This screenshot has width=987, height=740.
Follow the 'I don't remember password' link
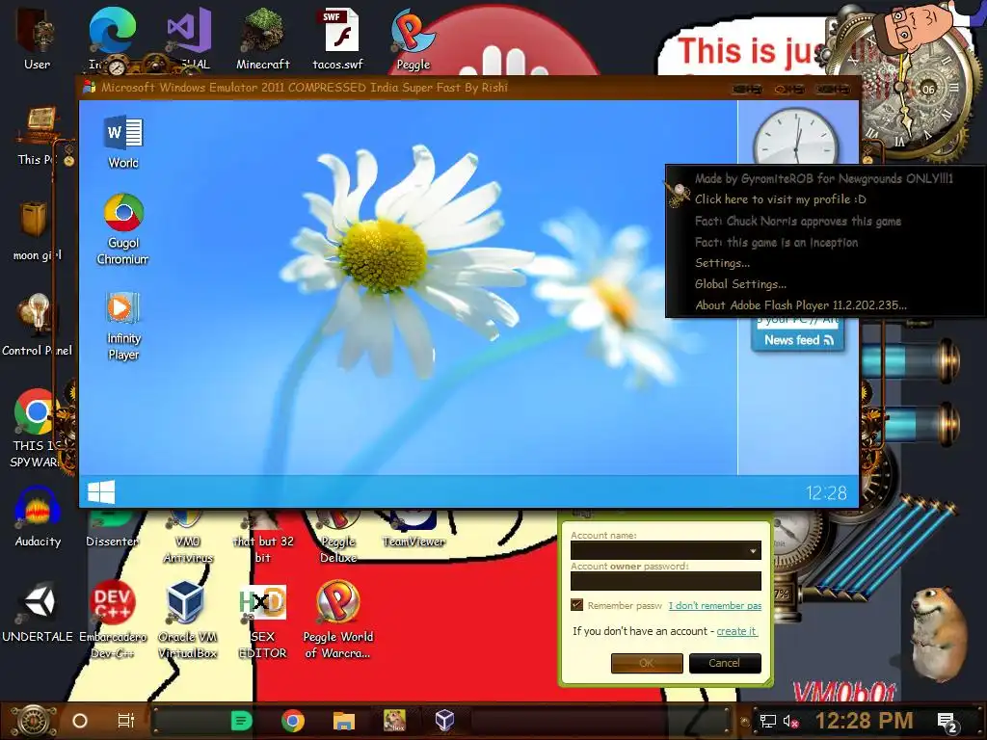click(715, 605)
